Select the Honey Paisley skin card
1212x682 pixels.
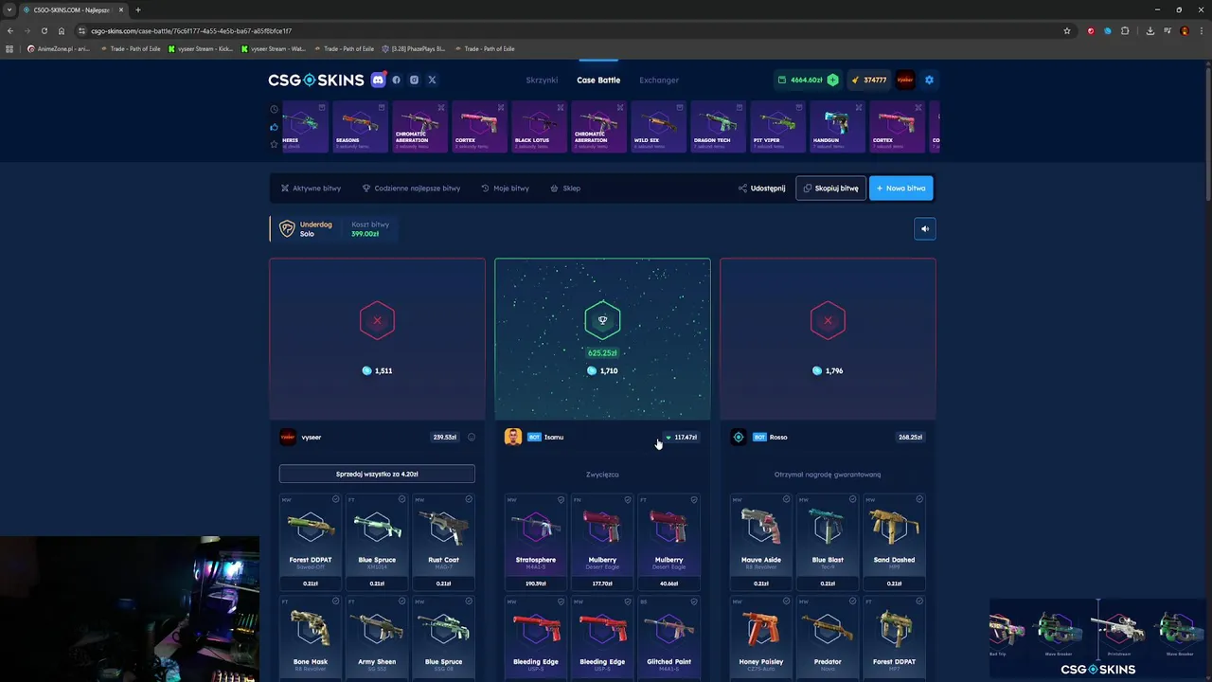[x=761, y=637]
